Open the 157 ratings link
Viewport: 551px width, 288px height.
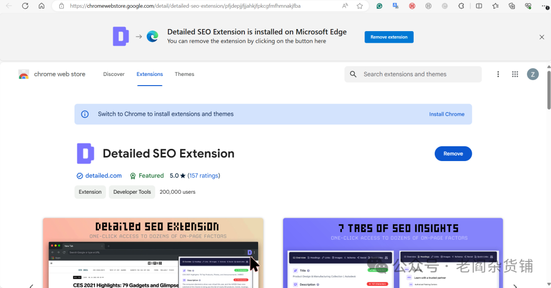click(x=204, y=175)
